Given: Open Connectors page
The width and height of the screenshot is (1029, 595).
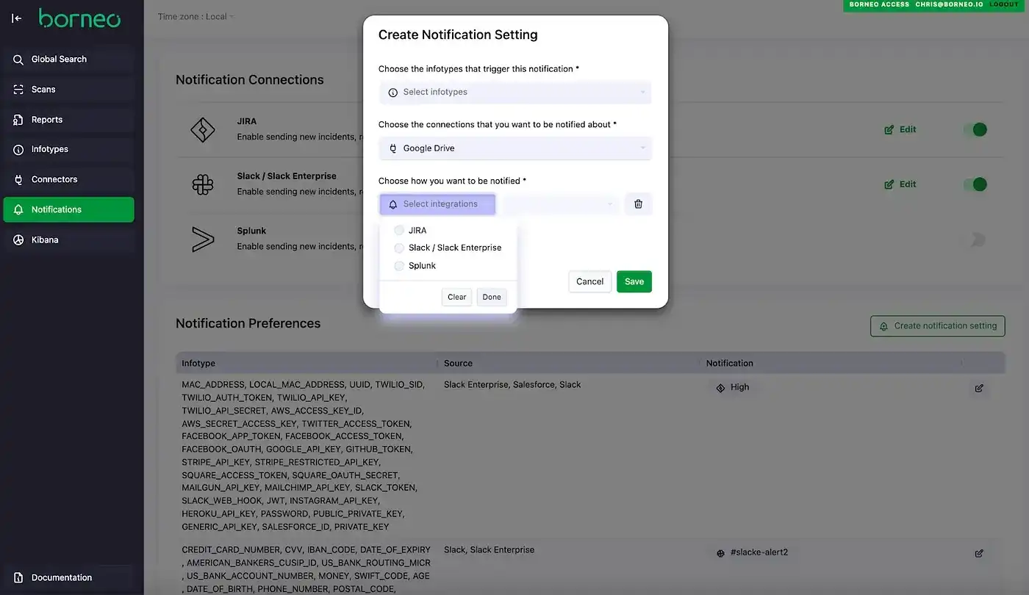Looking at the screenshot, I should [69, 180].
